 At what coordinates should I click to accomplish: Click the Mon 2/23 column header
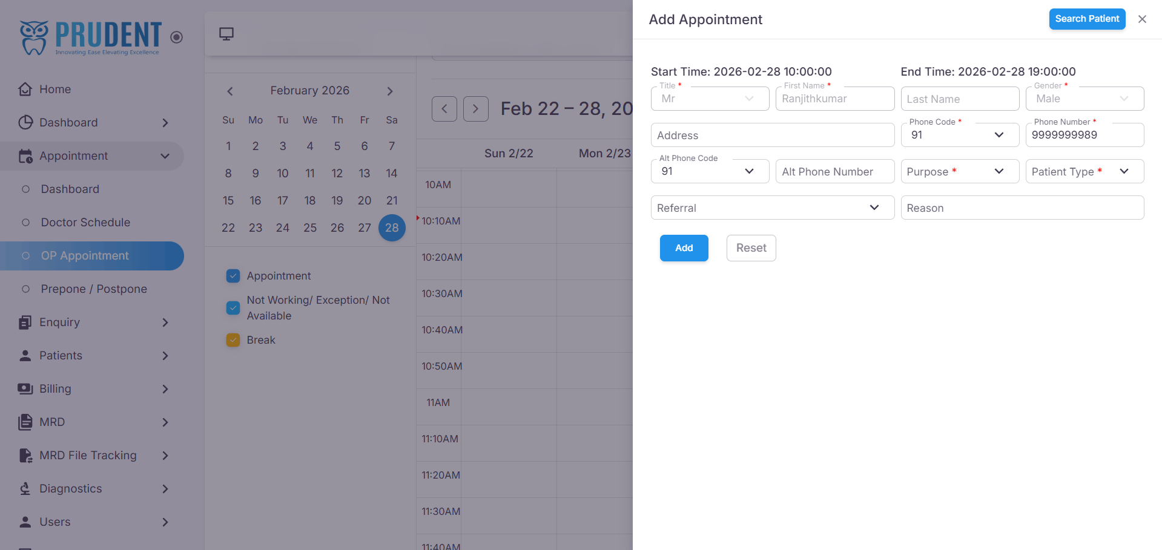tap(605, 154)
